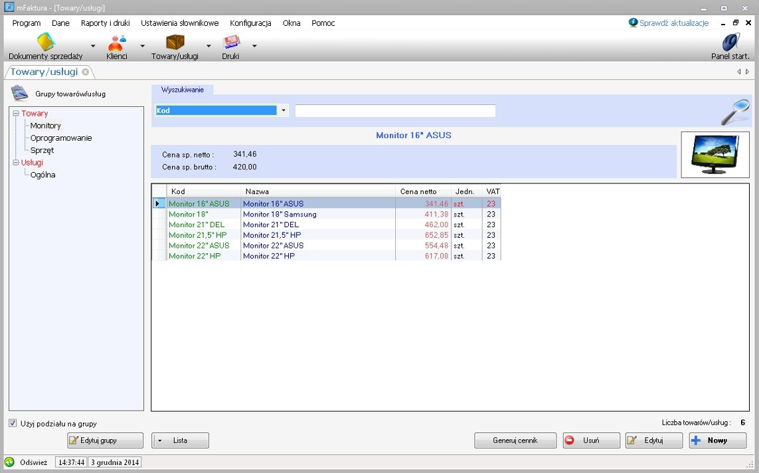The image size is (759, 473).
Task: Click the Druki toolbar icon
Action: click(230, 43)
